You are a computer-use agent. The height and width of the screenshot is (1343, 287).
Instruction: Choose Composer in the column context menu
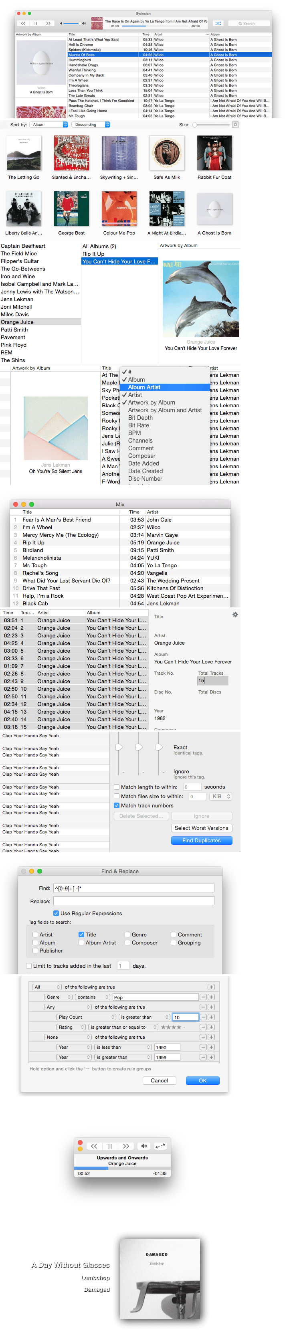click(141, 456)
